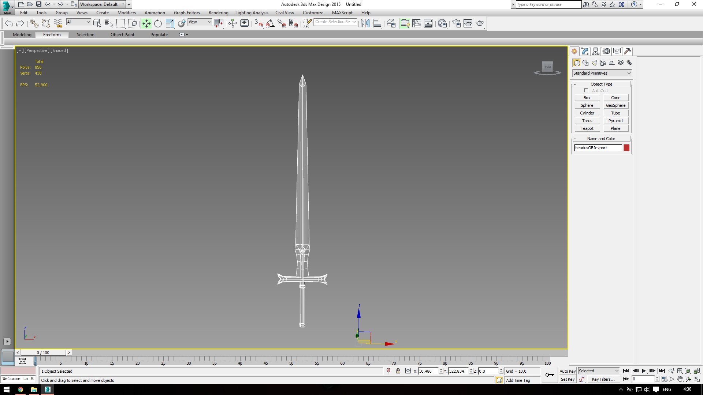Open the Material Editor
Image resolution: width=703 pixels, height=395 pixels.
(x=442, y=23)
